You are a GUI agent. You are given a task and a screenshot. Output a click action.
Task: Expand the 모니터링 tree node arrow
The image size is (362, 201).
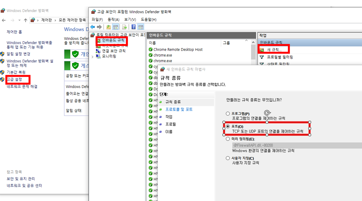92,56
